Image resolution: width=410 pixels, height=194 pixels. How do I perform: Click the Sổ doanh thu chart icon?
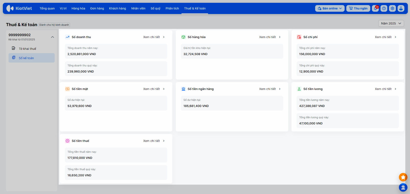tap(67, 37)
